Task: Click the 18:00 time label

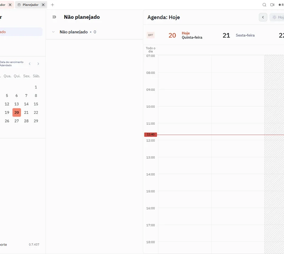Action: pos(151,242)
